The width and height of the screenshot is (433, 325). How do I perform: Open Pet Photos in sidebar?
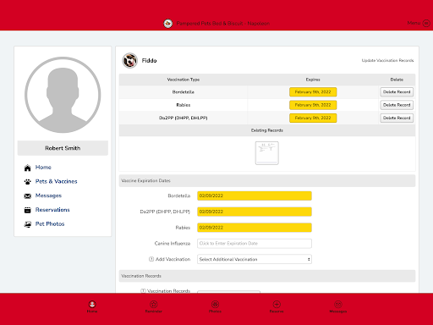coord(50,223)
